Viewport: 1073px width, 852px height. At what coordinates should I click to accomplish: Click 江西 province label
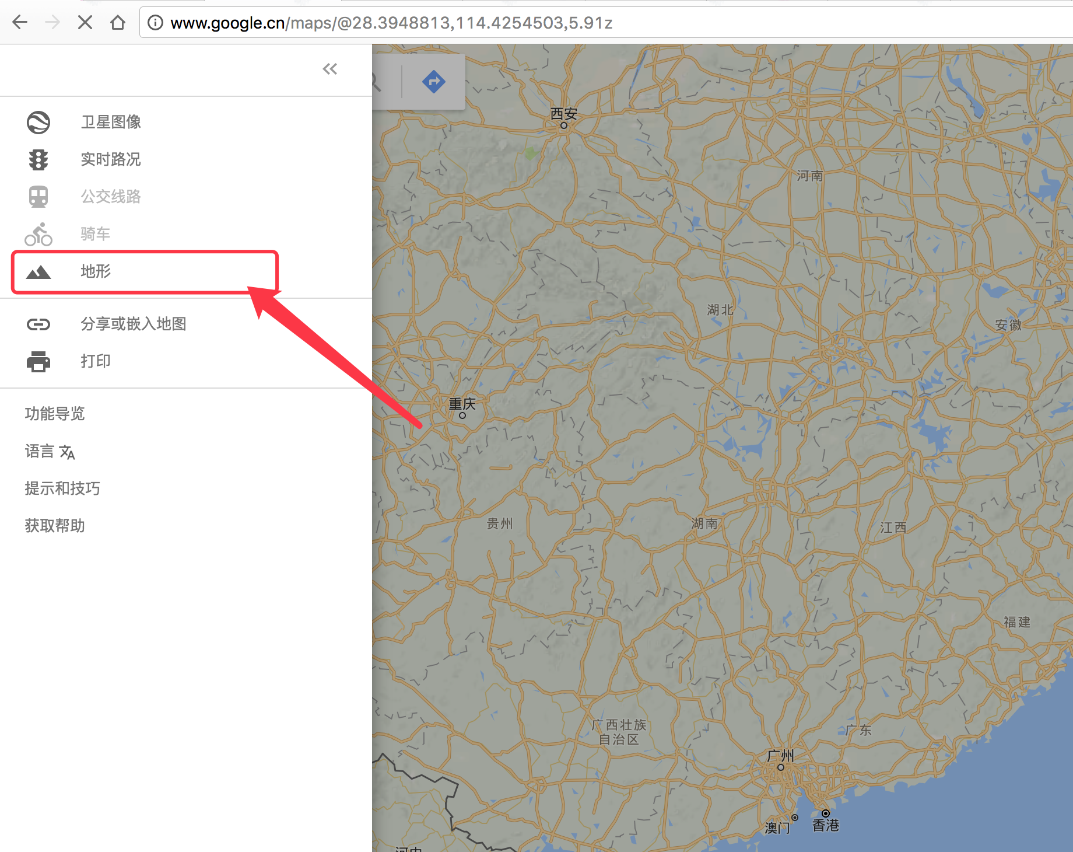[893, 528]
